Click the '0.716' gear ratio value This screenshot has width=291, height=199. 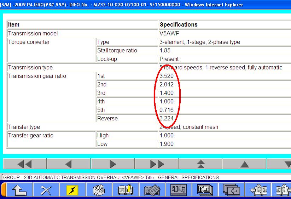tap(167, 110)
